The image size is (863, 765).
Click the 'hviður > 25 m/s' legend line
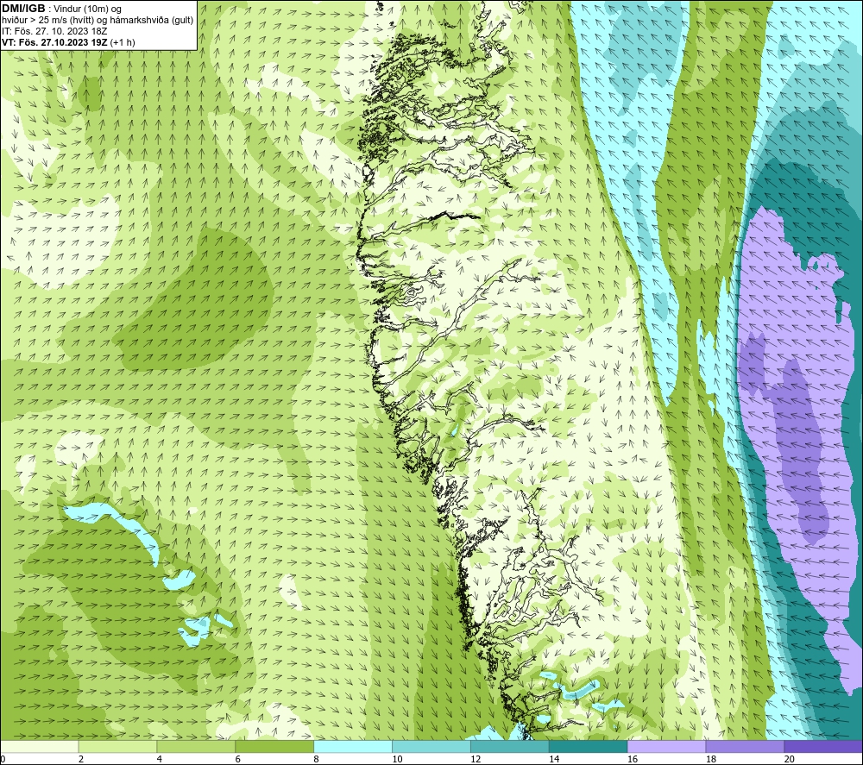[98, 21]
